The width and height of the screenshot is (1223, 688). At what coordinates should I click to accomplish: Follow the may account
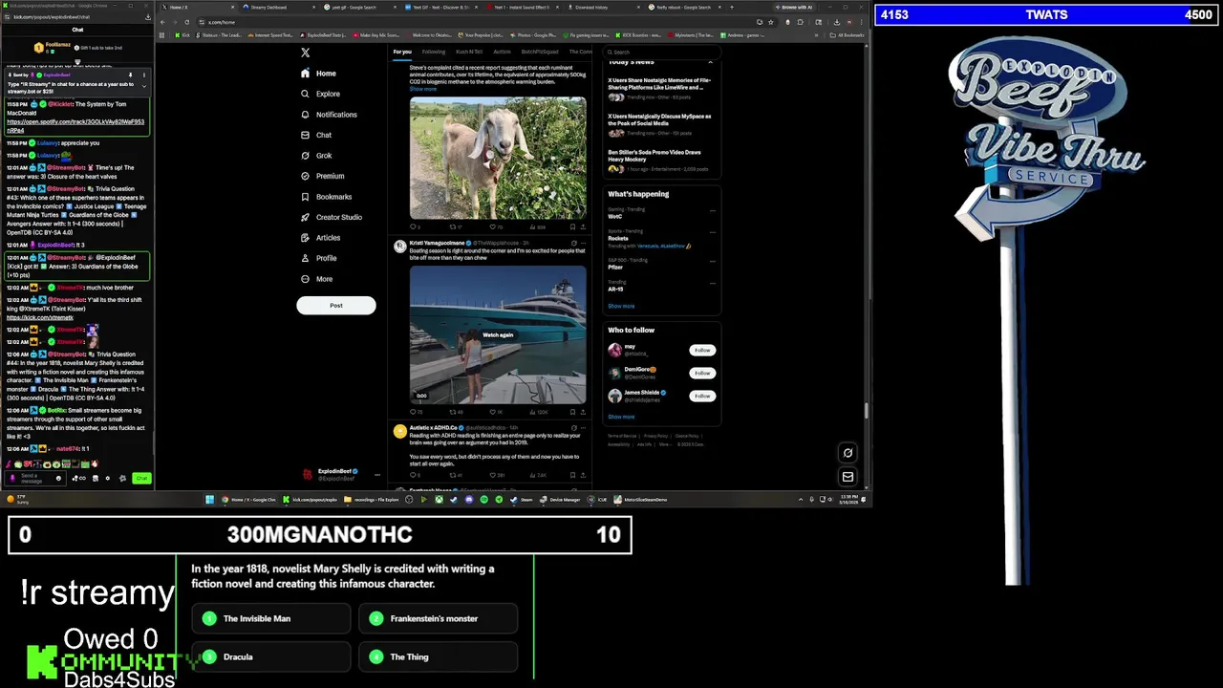[x=702, y=350]
